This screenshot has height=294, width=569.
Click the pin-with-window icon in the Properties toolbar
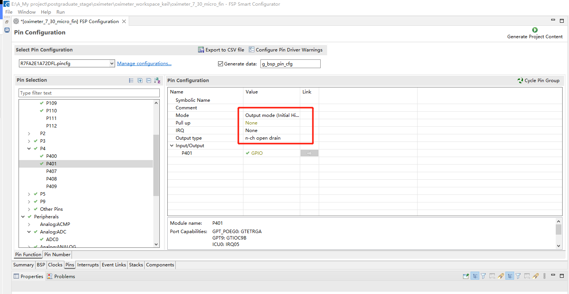click(466, 276)
